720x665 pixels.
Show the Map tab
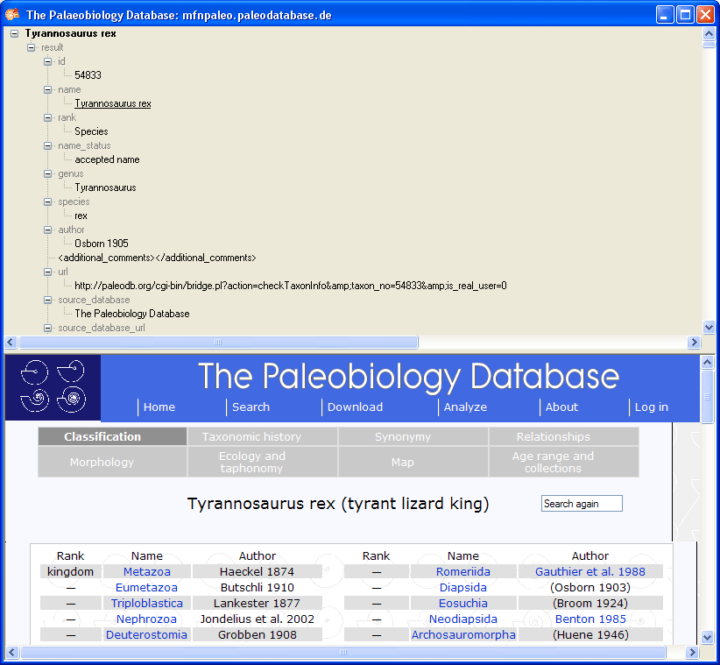[x=403, y=462]
